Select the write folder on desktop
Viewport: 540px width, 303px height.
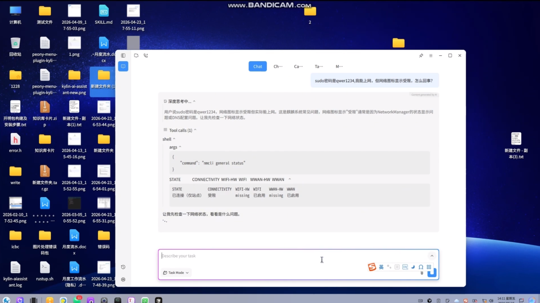(x=15, y=175)
